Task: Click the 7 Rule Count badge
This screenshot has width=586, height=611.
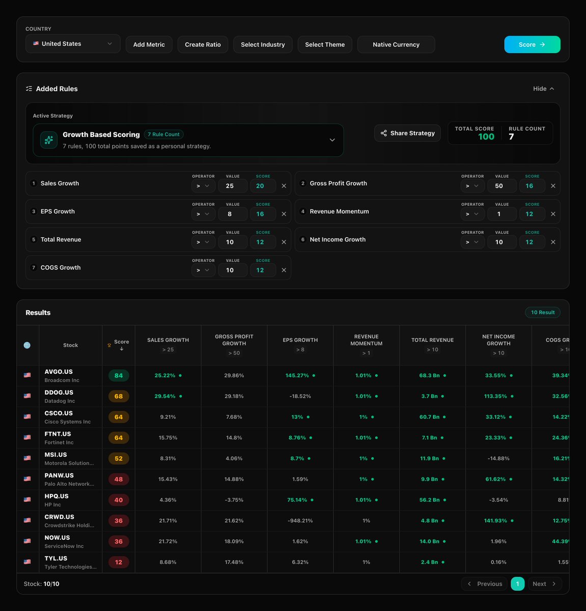Action: (x=163, y=134)
